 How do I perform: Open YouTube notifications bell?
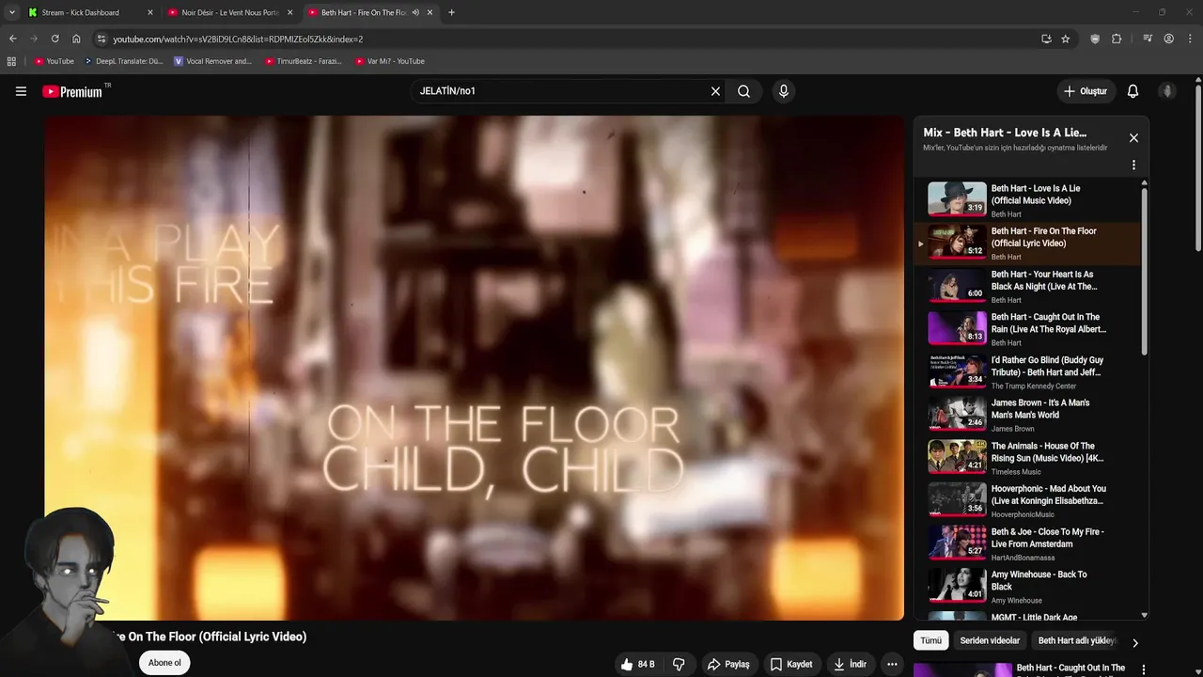click(x=1133, y=91)
